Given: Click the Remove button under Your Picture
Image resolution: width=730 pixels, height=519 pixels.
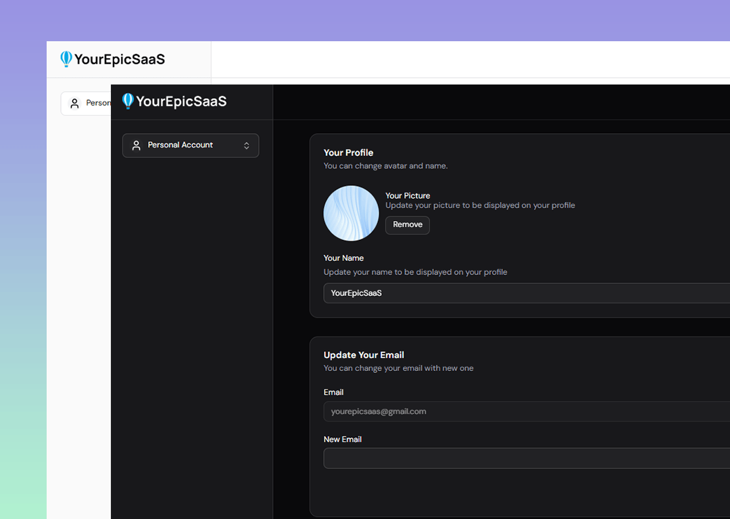Looking at the screenshot, I should tap(407, 225).
